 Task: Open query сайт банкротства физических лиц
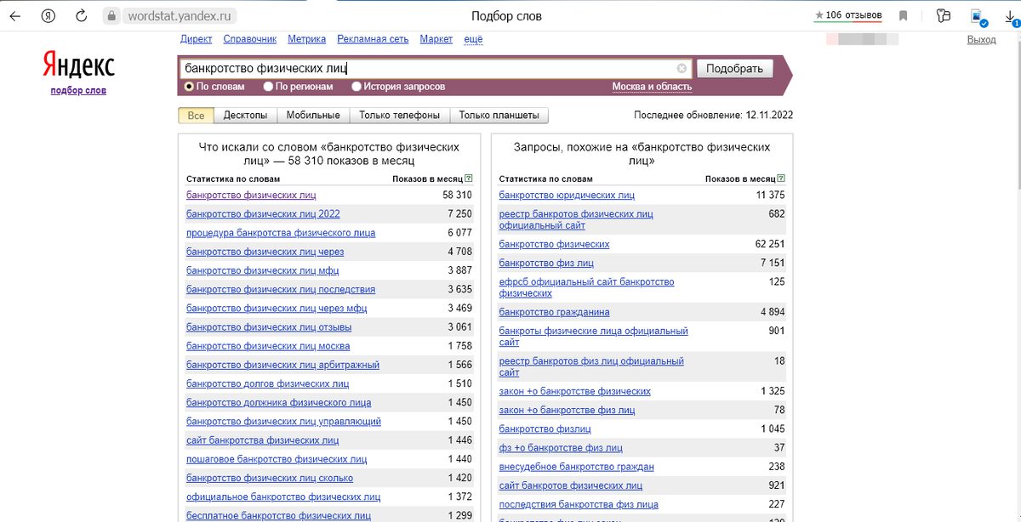(263, 440)
